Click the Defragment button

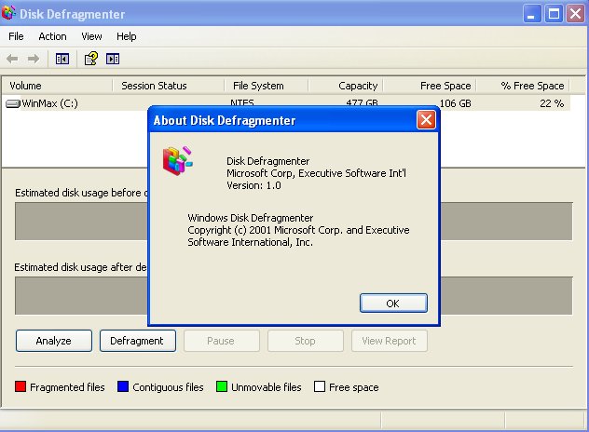tap(138, 341)
